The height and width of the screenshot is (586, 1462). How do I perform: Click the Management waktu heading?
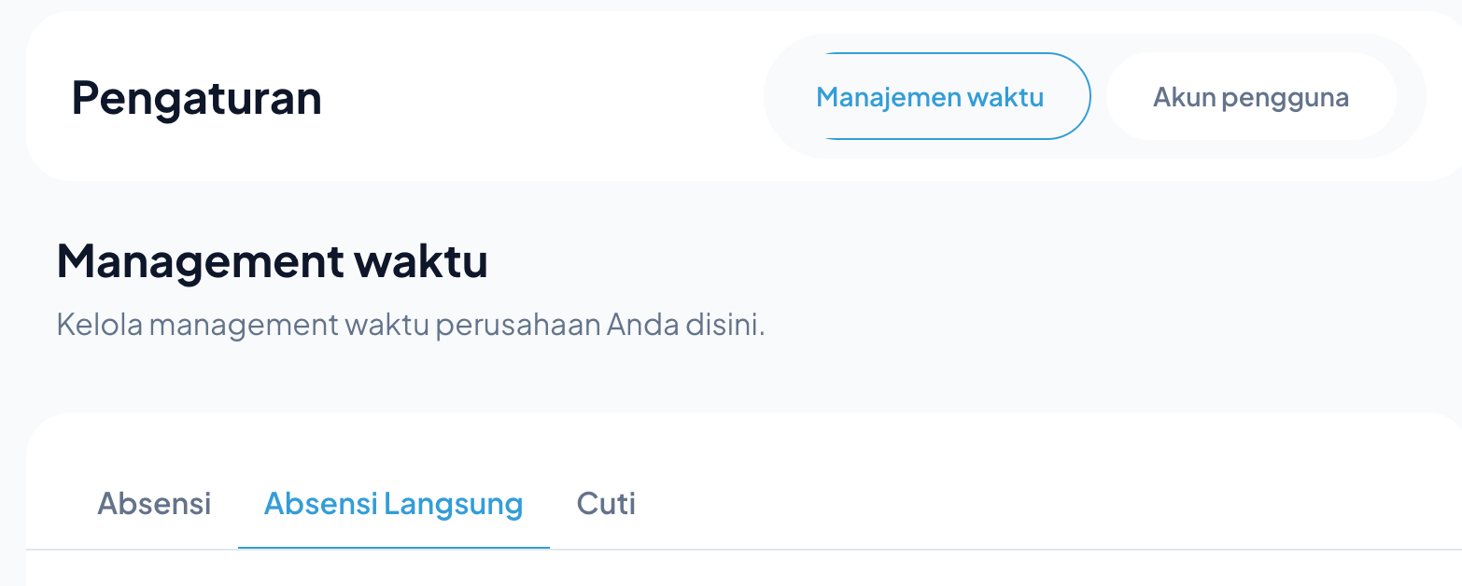(x=272, y=261)
